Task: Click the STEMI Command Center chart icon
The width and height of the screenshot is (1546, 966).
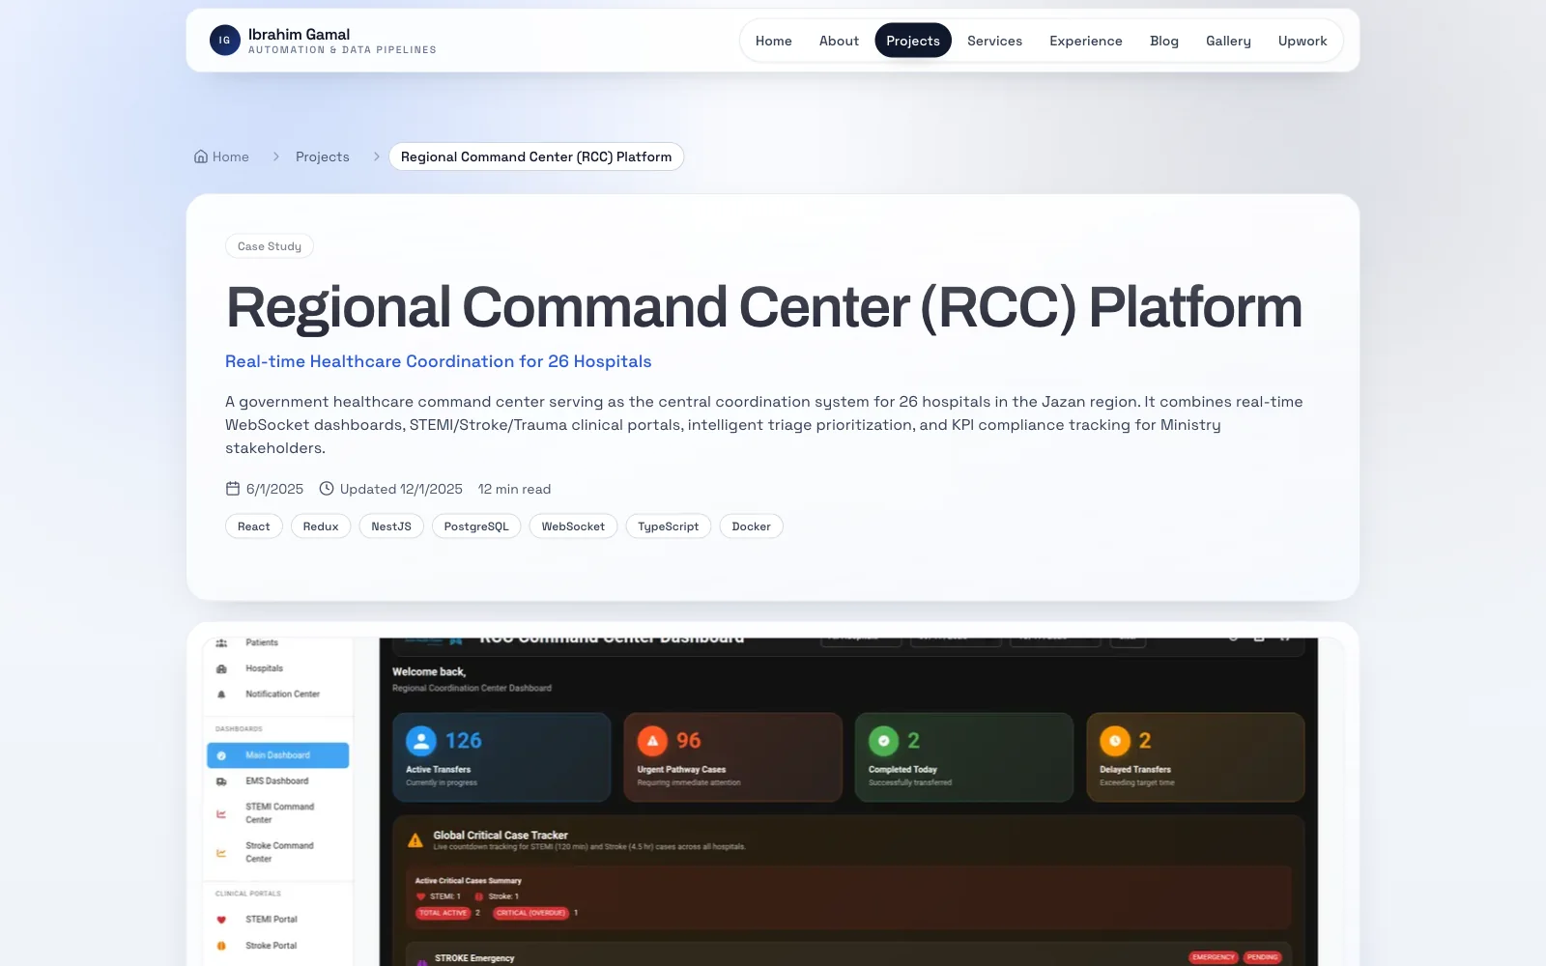Action: point(221,812)
